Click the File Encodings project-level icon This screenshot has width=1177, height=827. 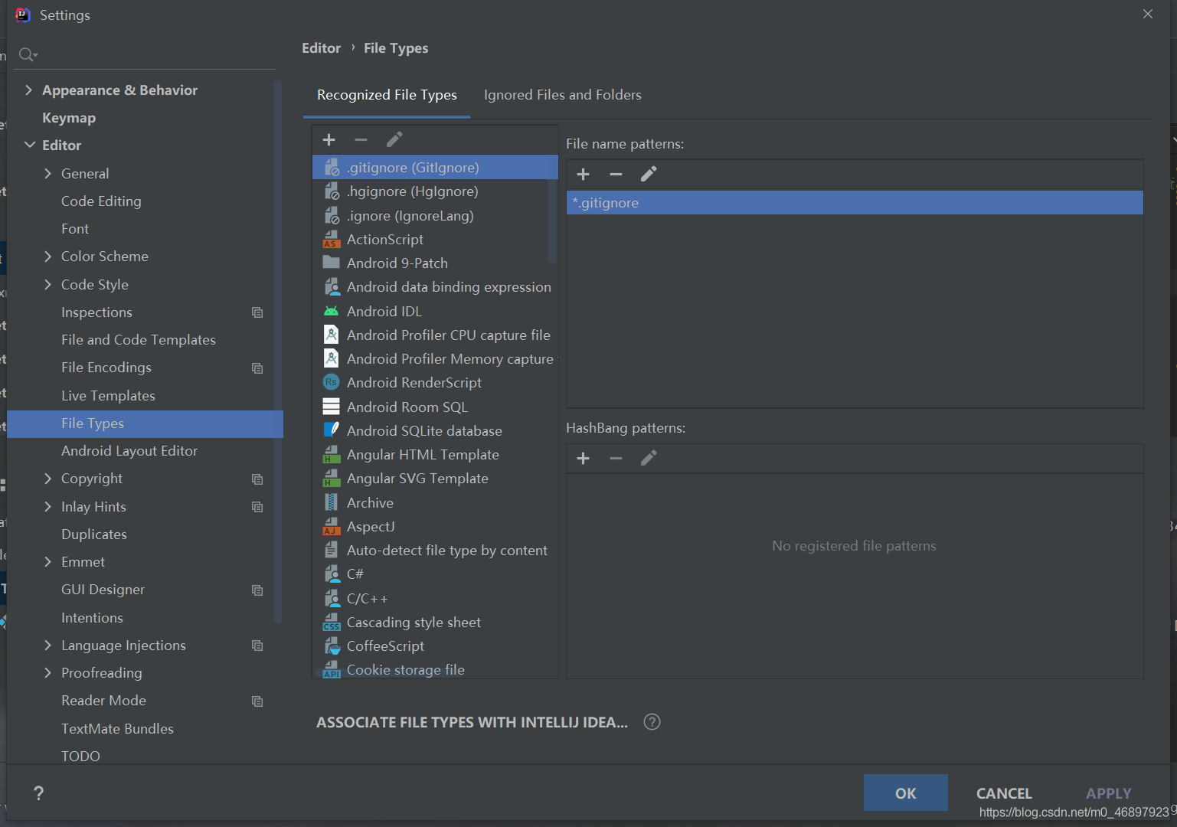[257, 368]
